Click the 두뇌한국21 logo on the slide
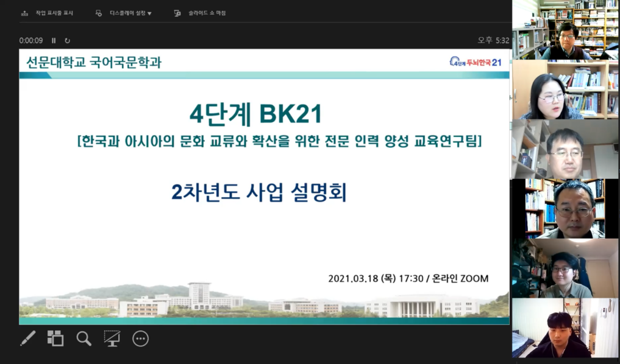620x364 pixels. tap(476, 62)
